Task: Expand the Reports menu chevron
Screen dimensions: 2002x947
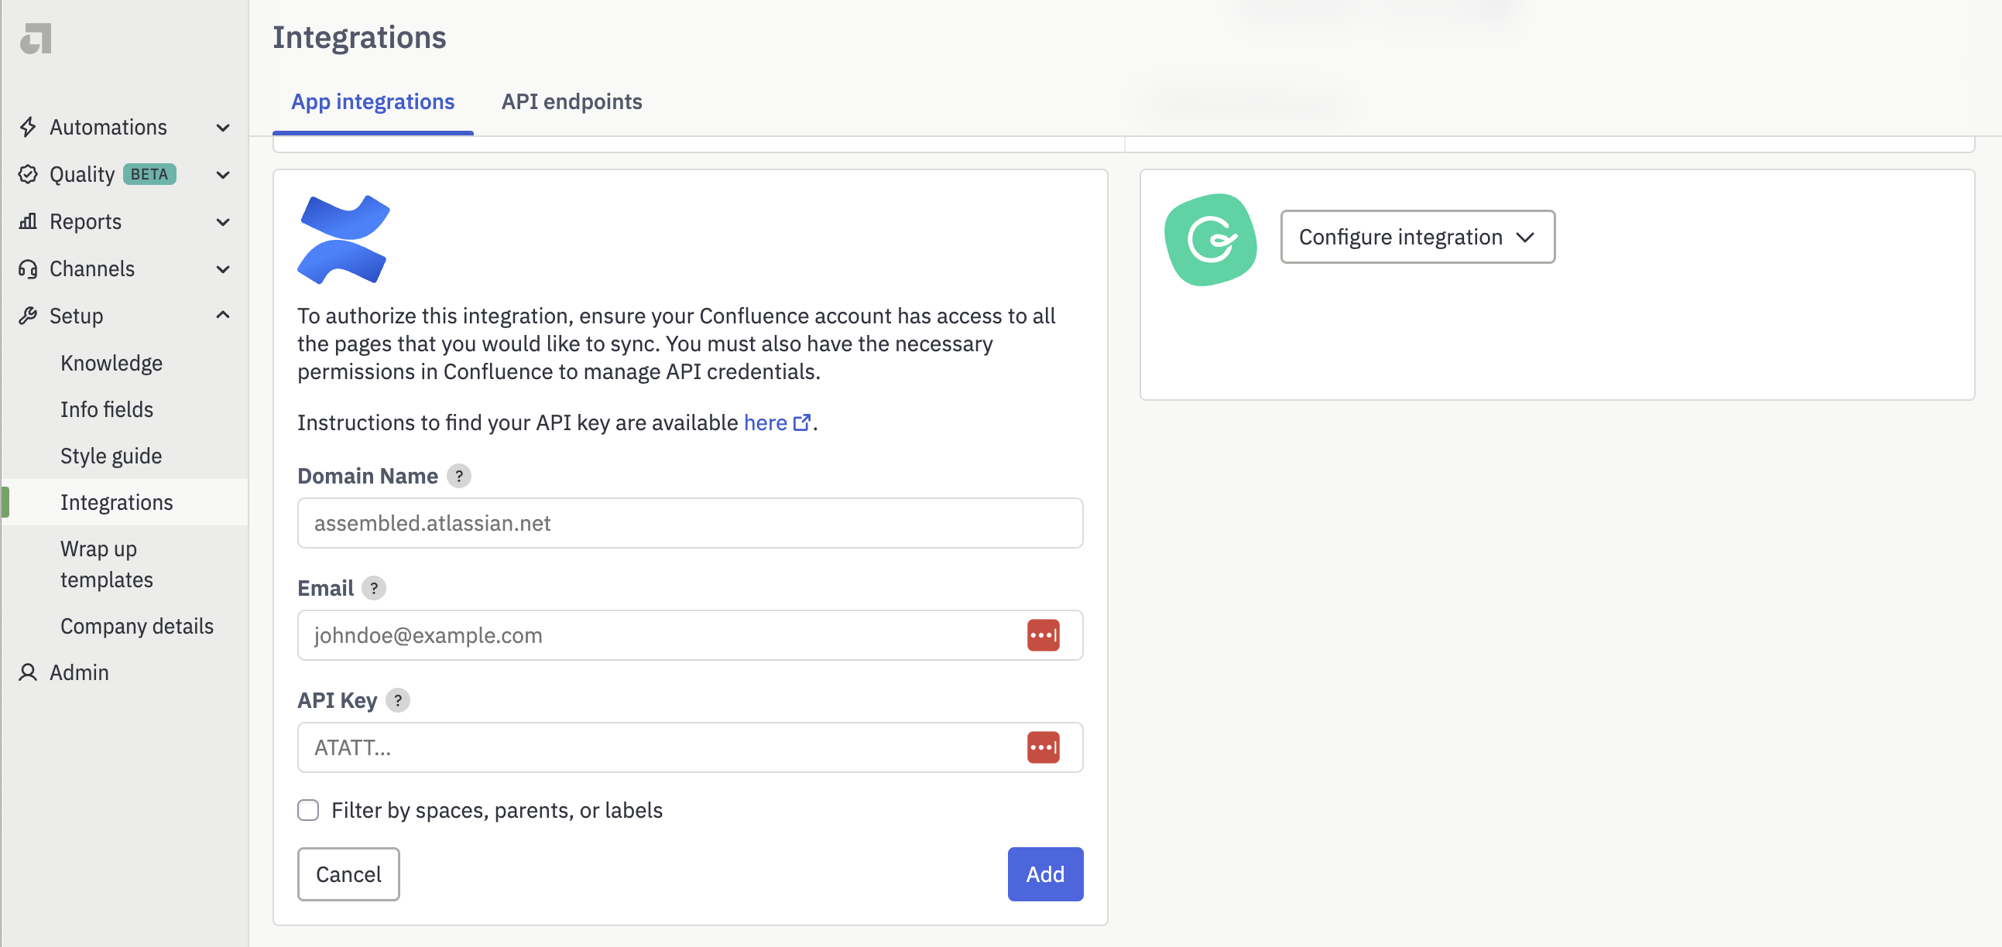Action: tap(223, 222)
